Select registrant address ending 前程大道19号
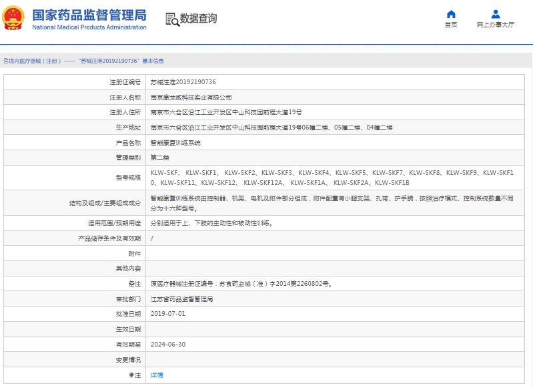Image resolution: width=533 pixels, height=388 pixels. (226, 112)
